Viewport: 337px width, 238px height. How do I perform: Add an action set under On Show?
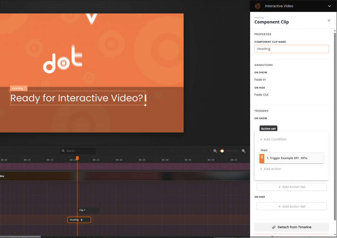click(x=292, y=187)
